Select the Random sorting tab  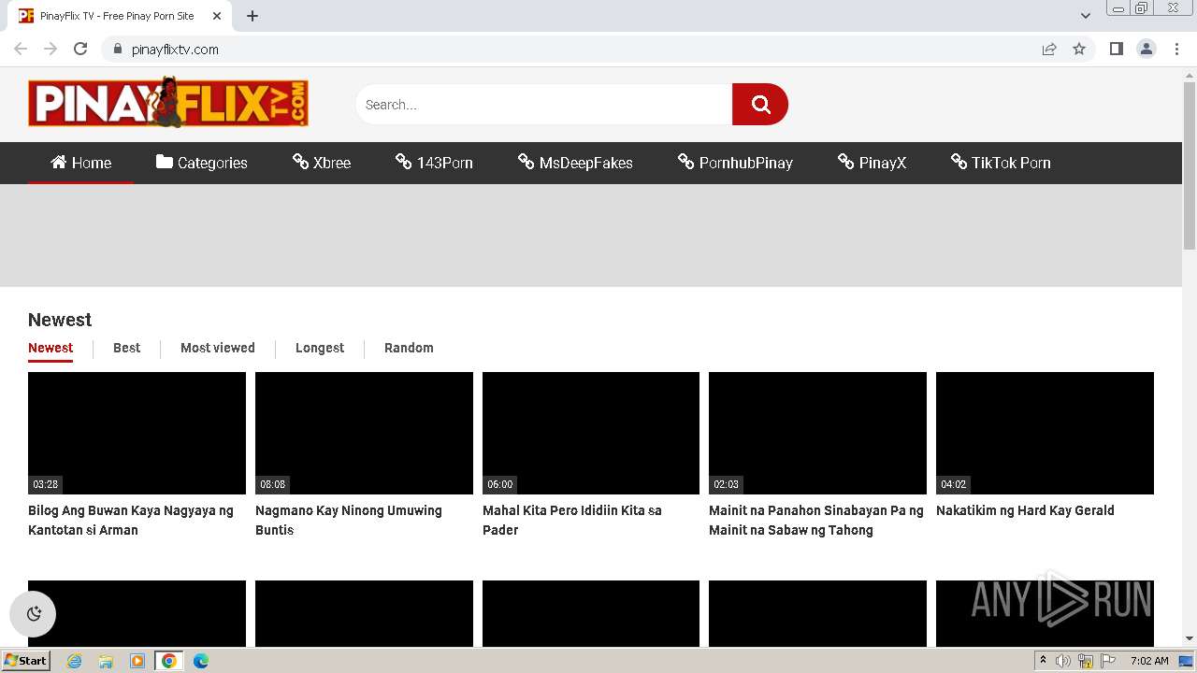click(x=409, y=348)
